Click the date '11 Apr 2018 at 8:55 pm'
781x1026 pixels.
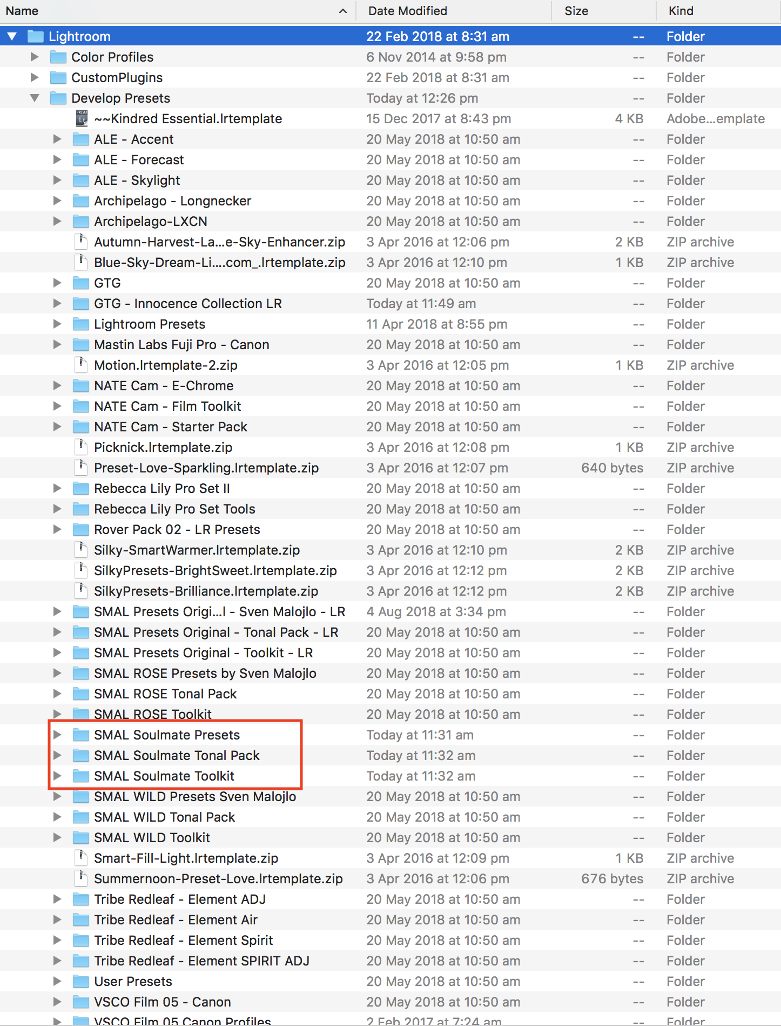click(437, 324)
